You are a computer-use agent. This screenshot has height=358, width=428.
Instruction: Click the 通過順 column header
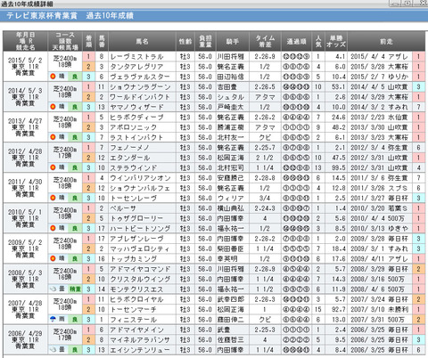point(296,41)
